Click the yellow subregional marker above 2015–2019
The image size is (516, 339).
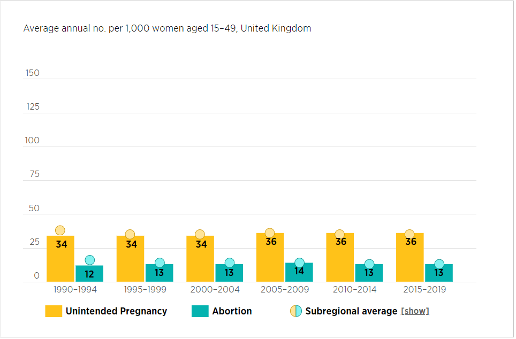pos(409,234)
